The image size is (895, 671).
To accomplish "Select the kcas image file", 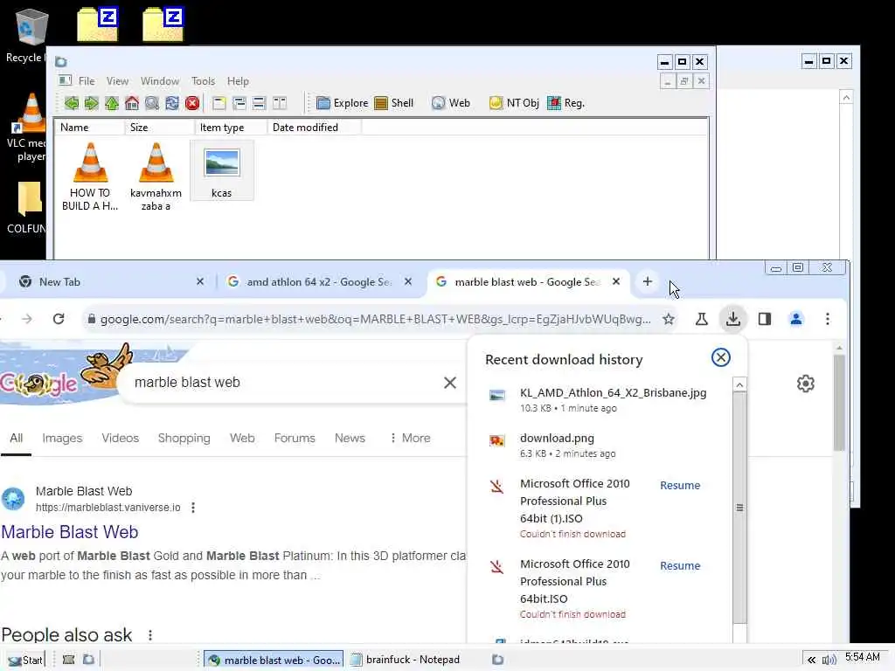I will tap(221, 170).
